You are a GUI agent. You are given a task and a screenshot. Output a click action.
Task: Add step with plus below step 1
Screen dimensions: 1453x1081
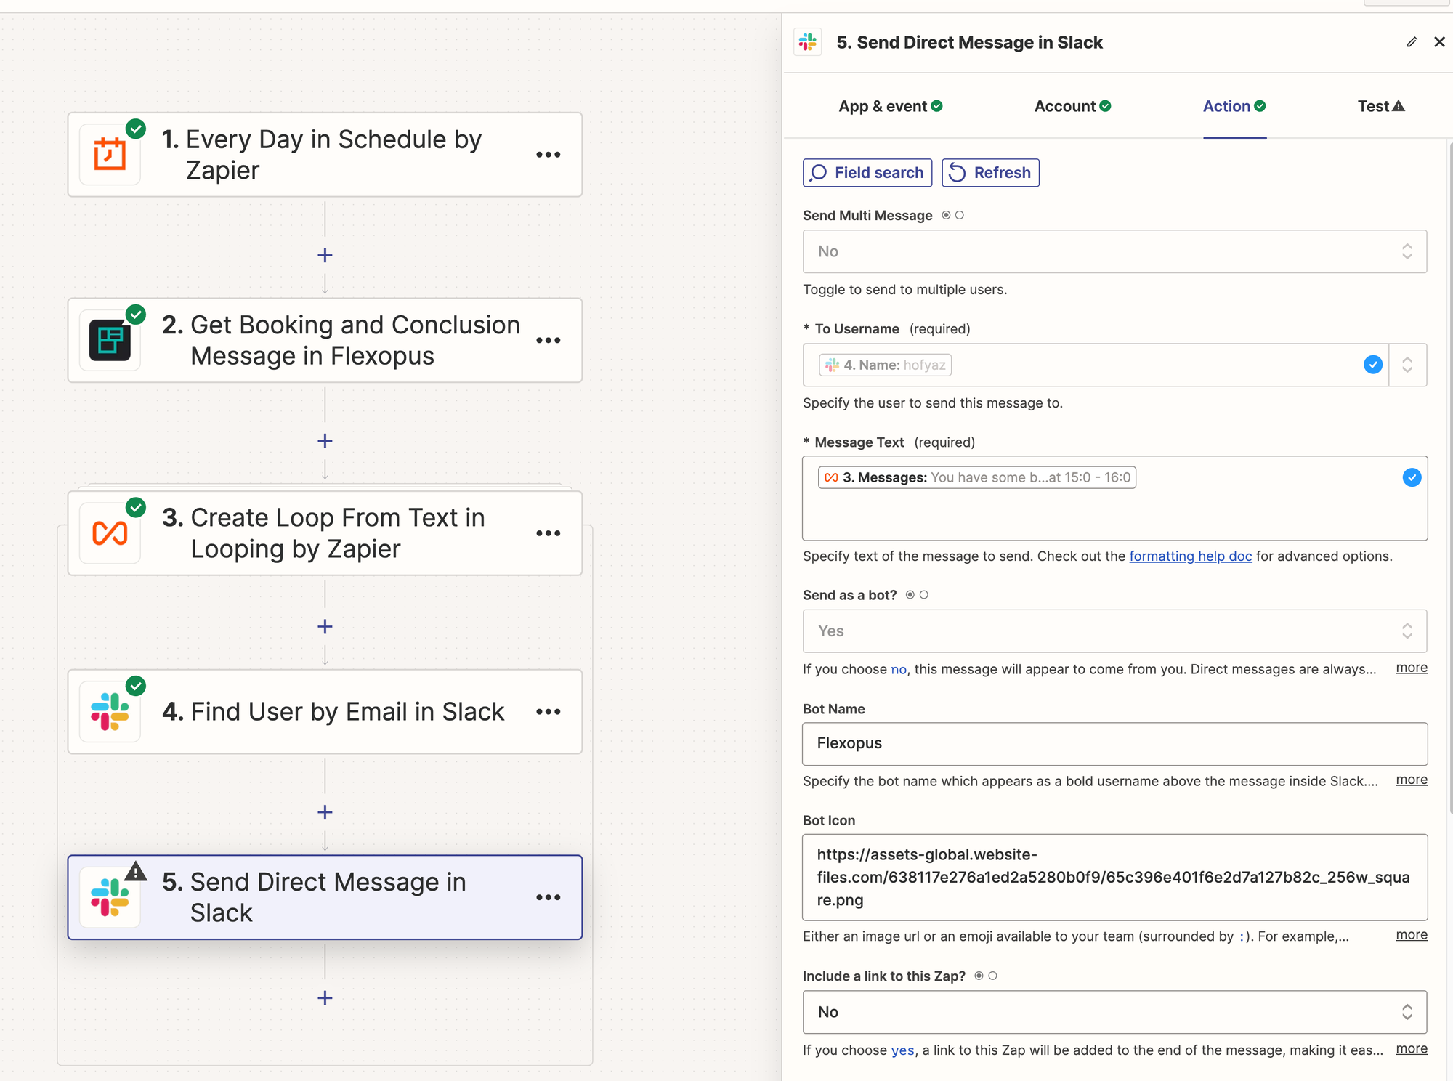325,255
